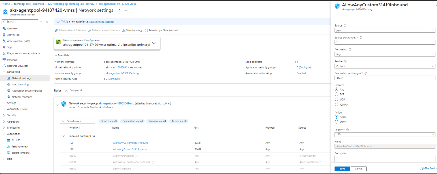This screenshot has width=437, height=174.
Task: Sort rules by the Priority column header
Action: (74, 128)
